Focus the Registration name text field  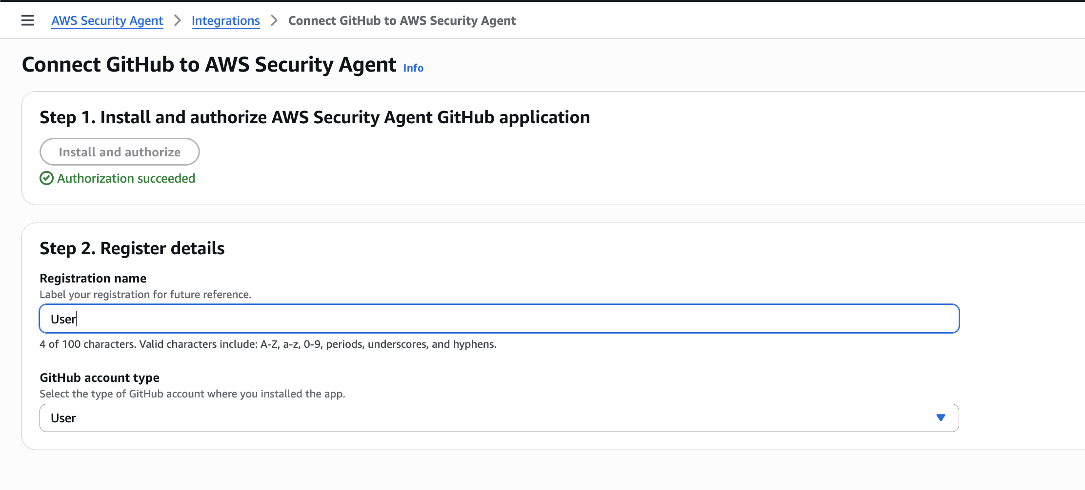pyautogui.click(x=499, y=319)
